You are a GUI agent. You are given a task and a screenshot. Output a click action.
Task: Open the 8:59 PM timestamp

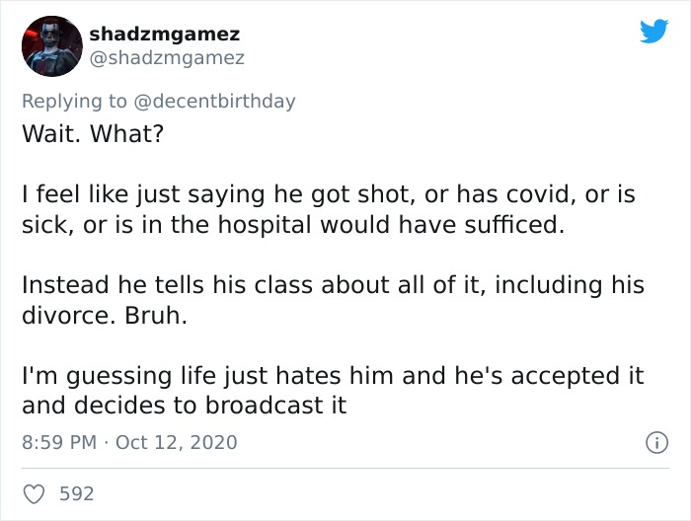(x=59, y=442)
